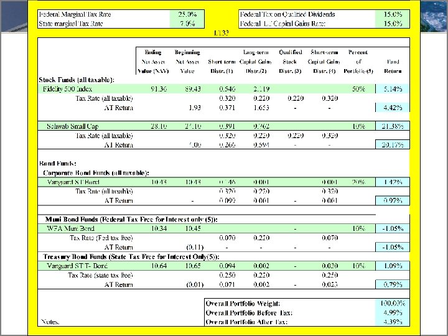The width and height of the screenshot is (448, 336).
Task: Click the 'Overall Portfolio After Tax:' label
Action: tap(246, 322)
